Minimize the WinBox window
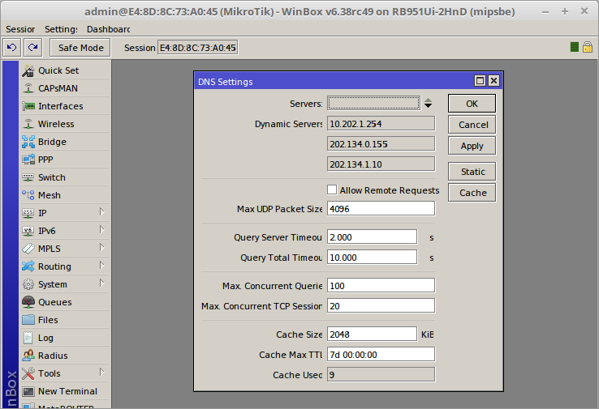599x409 pixels. click(x=545, y=12)
